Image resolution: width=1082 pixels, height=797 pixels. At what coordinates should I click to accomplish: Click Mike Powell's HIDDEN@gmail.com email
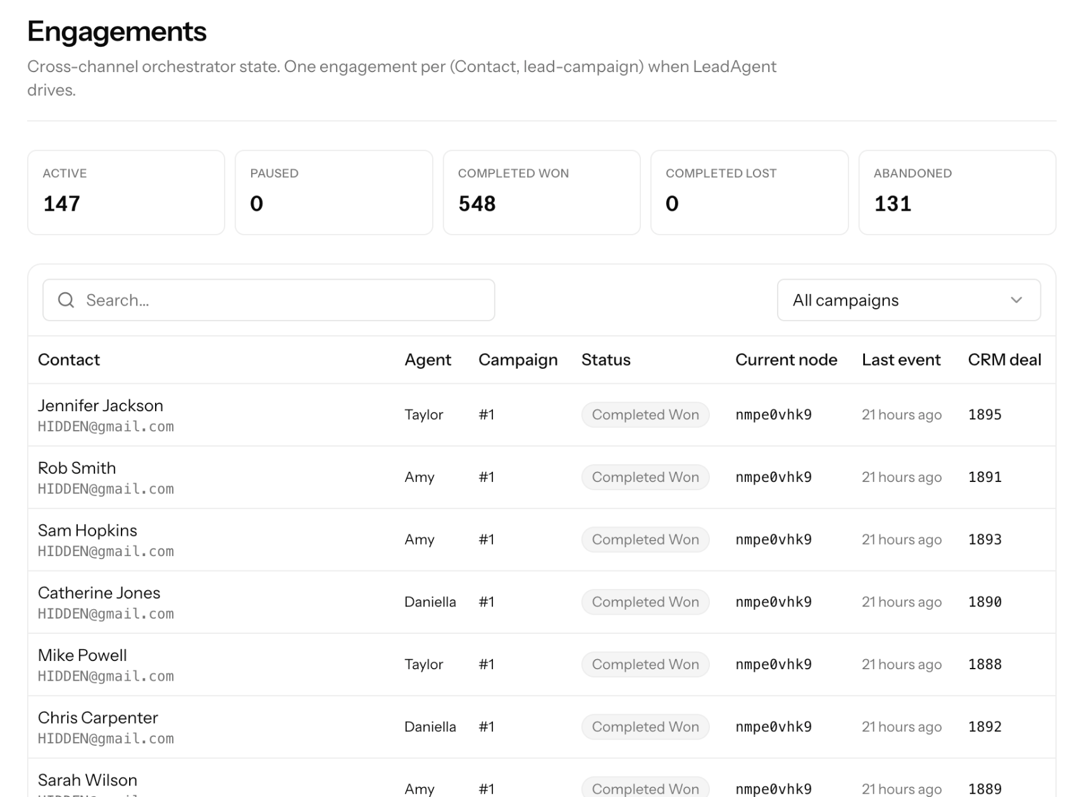click(x=106, y=677)
